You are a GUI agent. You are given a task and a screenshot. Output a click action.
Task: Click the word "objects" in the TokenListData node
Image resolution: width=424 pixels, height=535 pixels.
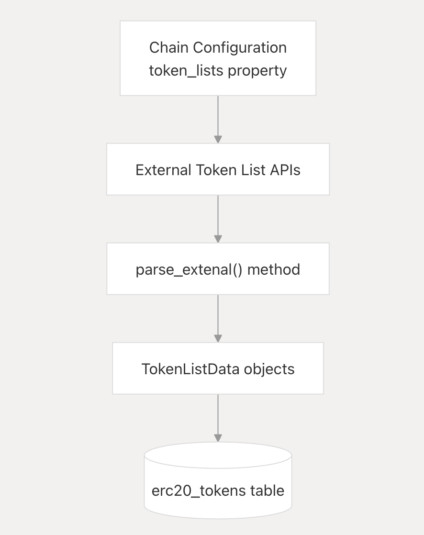pyautogui.click(x=269, y=369)
